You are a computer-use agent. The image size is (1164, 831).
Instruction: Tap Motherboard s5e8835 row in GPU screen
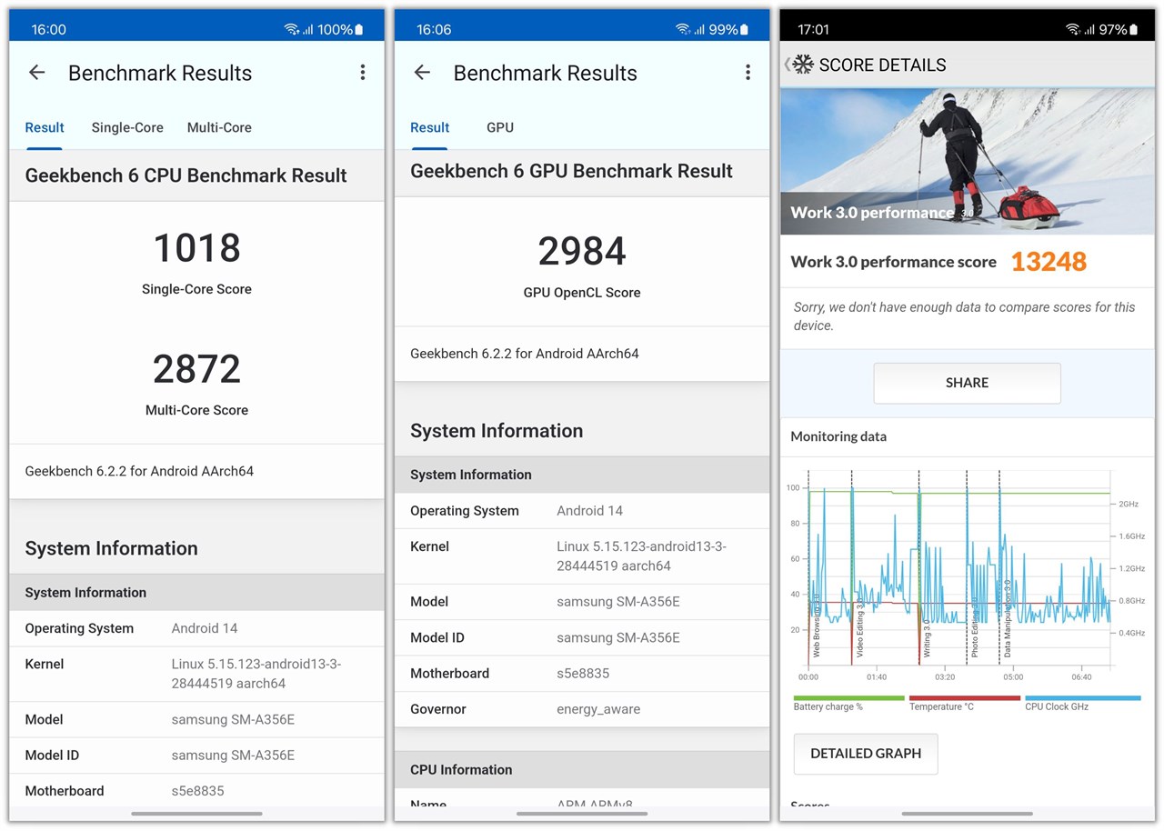coord(582,674)
